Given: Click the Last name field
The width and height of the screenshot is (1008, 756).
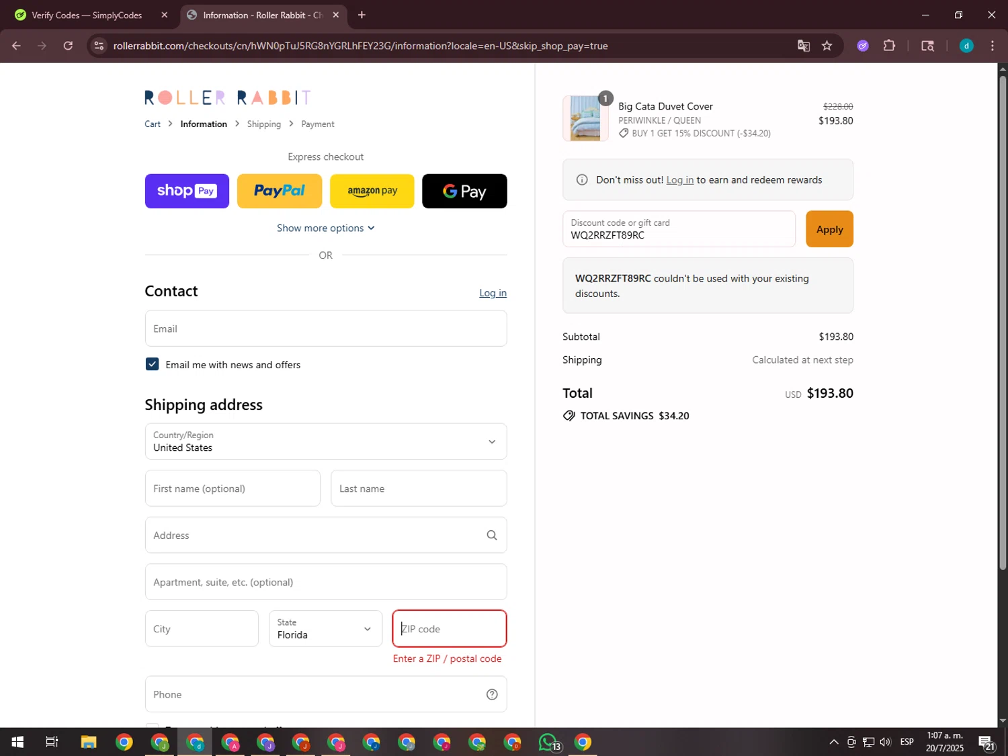Looking at the screenshot, I should pyautogui.click(x=419, y=489).
